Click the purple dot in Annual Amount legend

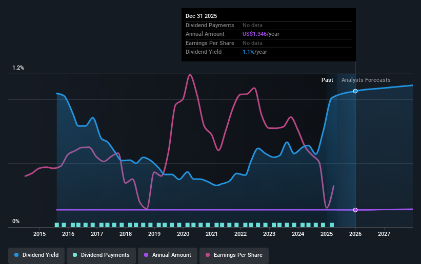coord(146,255)
